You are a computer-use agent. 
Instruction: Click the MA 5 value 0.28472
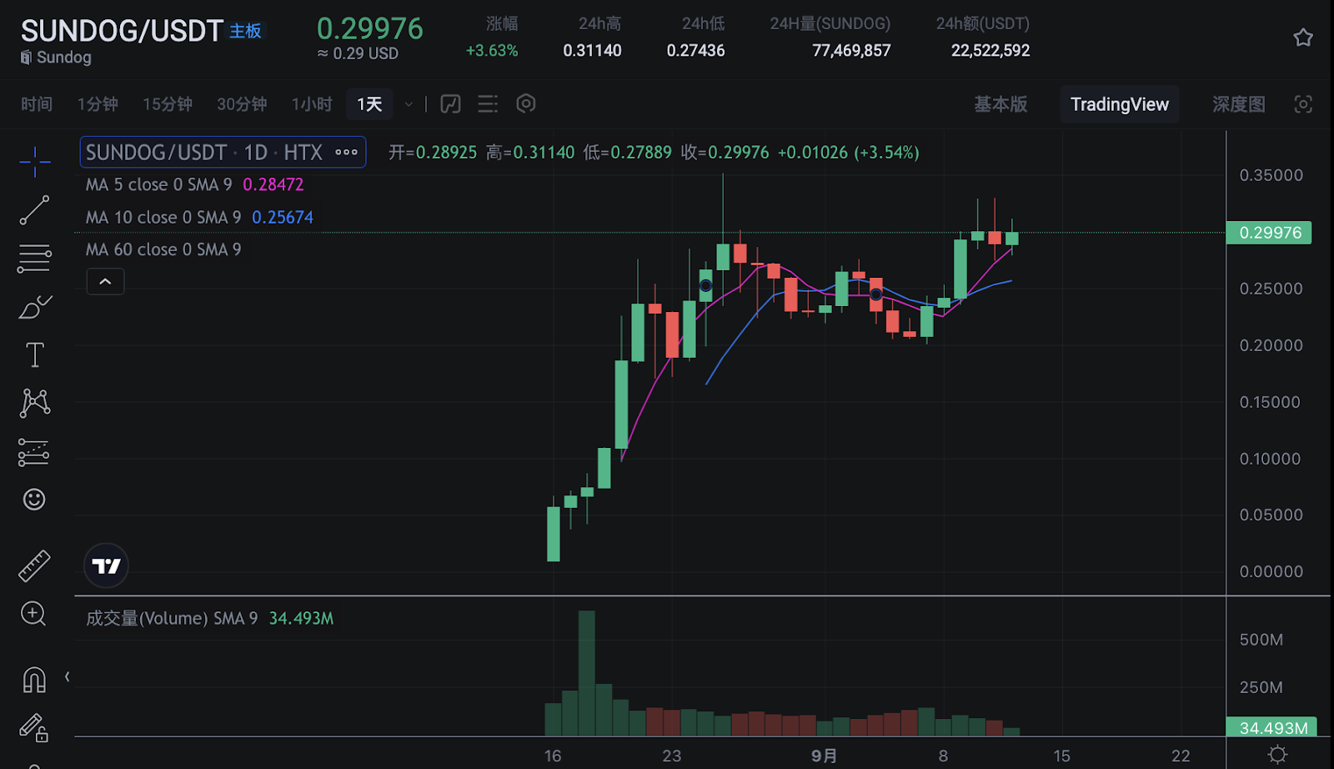pyautogui.click(x=273, y=184)
